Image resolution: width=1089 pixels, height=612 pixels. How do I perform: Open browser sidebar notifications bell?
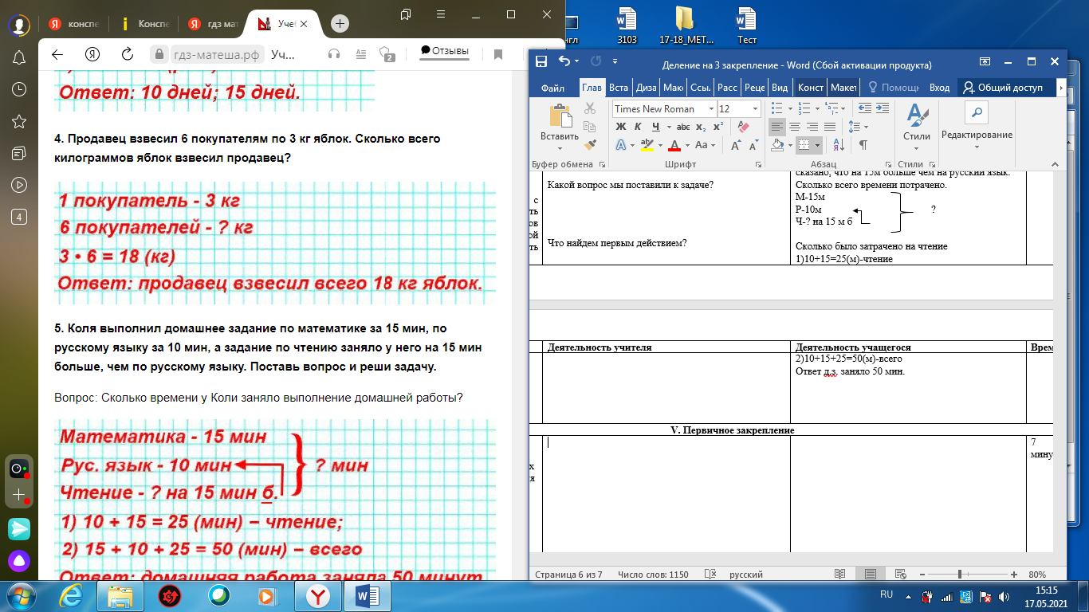[19, 58]
